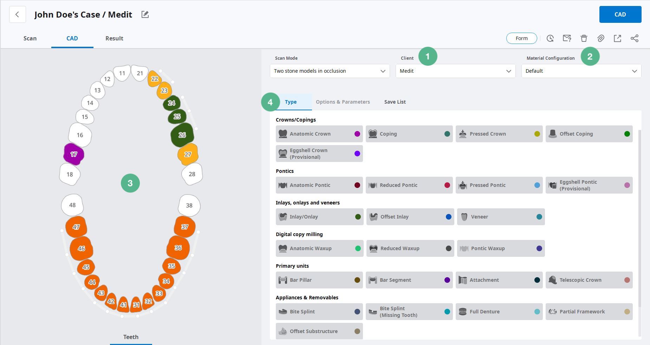This screenshot has width=650, height=345.
Task: Go back with the left arrow
Action: pyautogui.click(x=17, y=15)
